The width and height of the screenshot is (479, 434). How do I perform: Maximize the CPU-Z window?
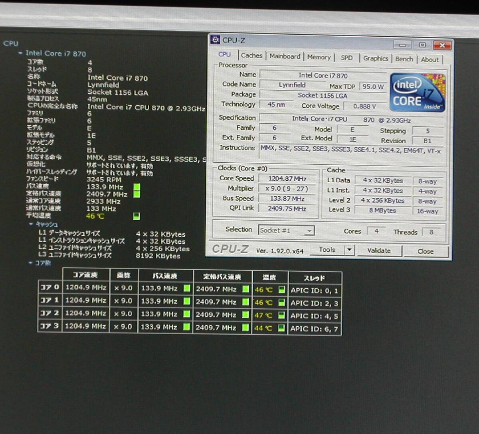[x=422, y=45]
